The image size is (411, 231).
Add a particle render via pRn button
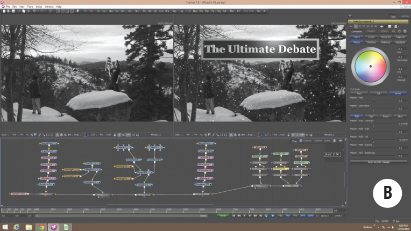click(251, 11)
